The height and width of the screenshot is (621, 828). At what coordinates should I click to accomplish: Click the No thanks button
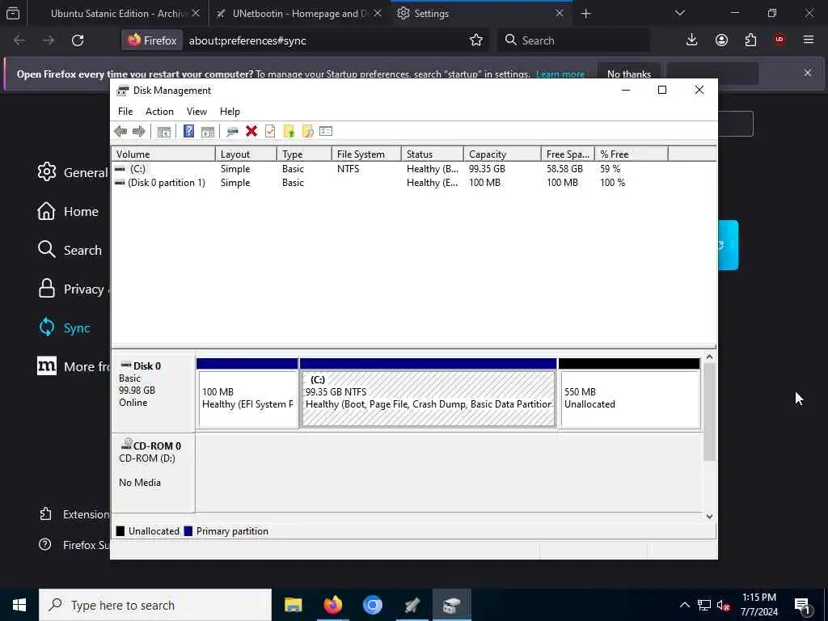[629, 74]
